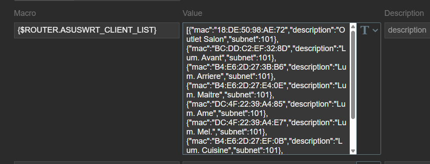
Task: Click the Value column header
Action: (x=193, y=13)
